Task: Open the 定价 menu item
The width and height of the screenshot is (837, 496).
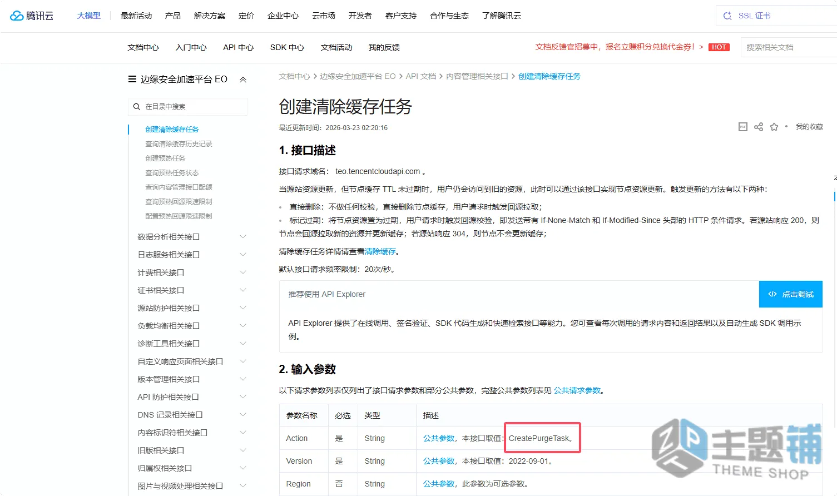Action: (246, 16)
